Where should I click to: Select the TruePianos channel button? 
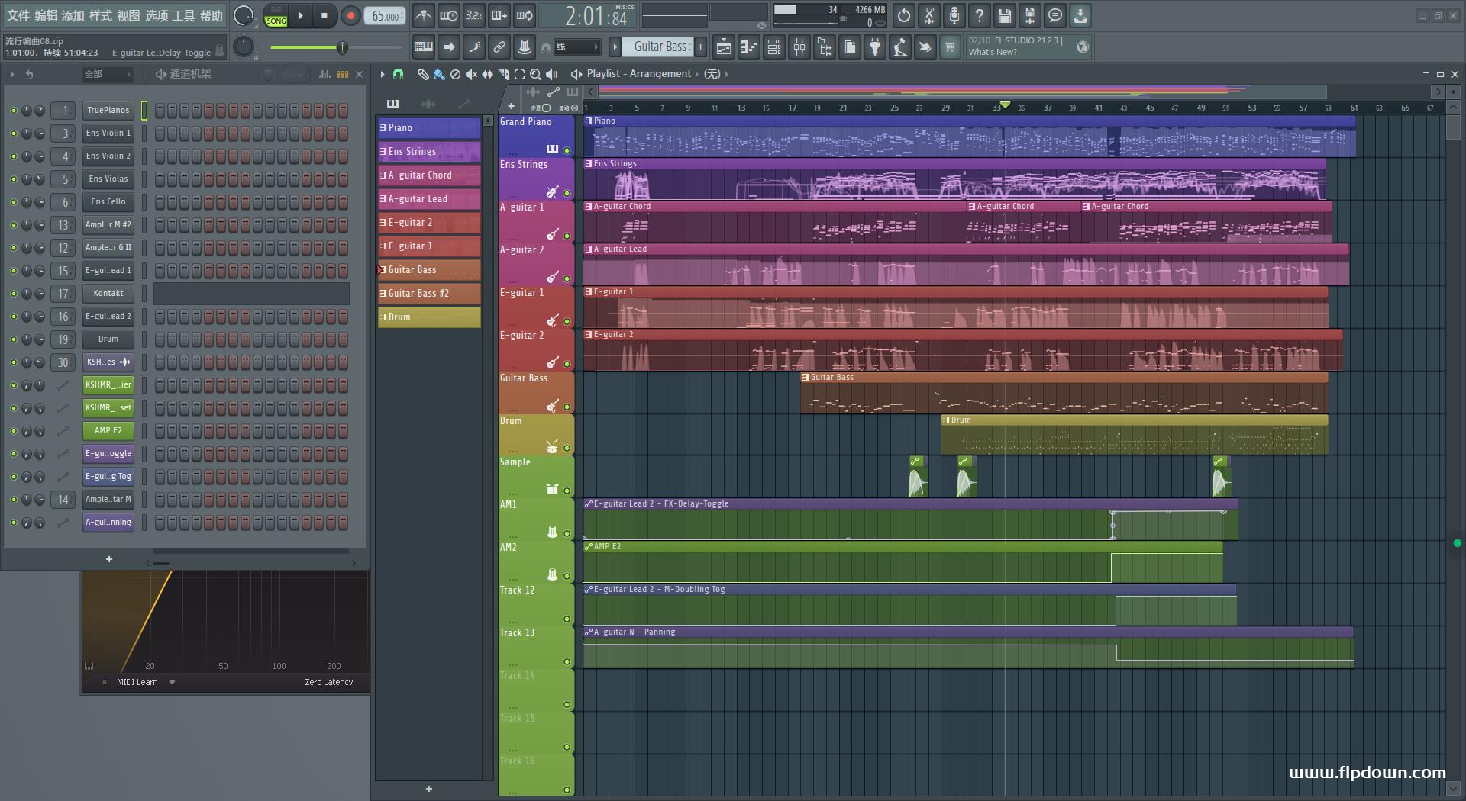pyautogui.click(x=108, y=111)
